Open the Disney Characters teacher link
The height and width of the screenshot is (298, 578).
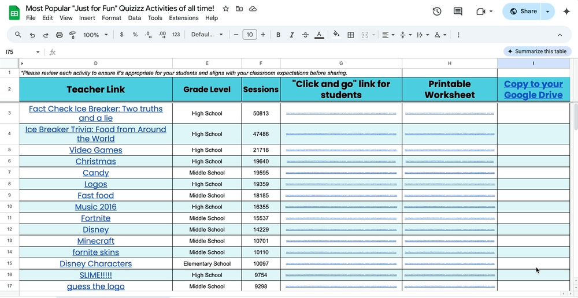(x=96, y=264)
